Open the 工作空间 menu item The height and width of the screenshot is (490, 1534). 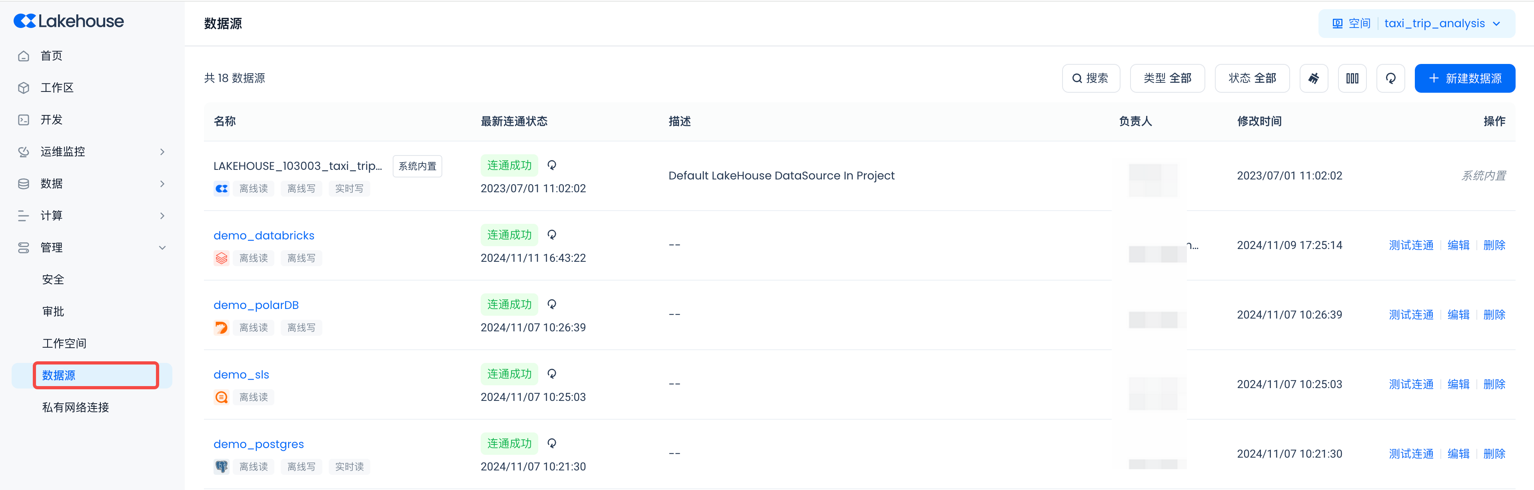point(64,344)
